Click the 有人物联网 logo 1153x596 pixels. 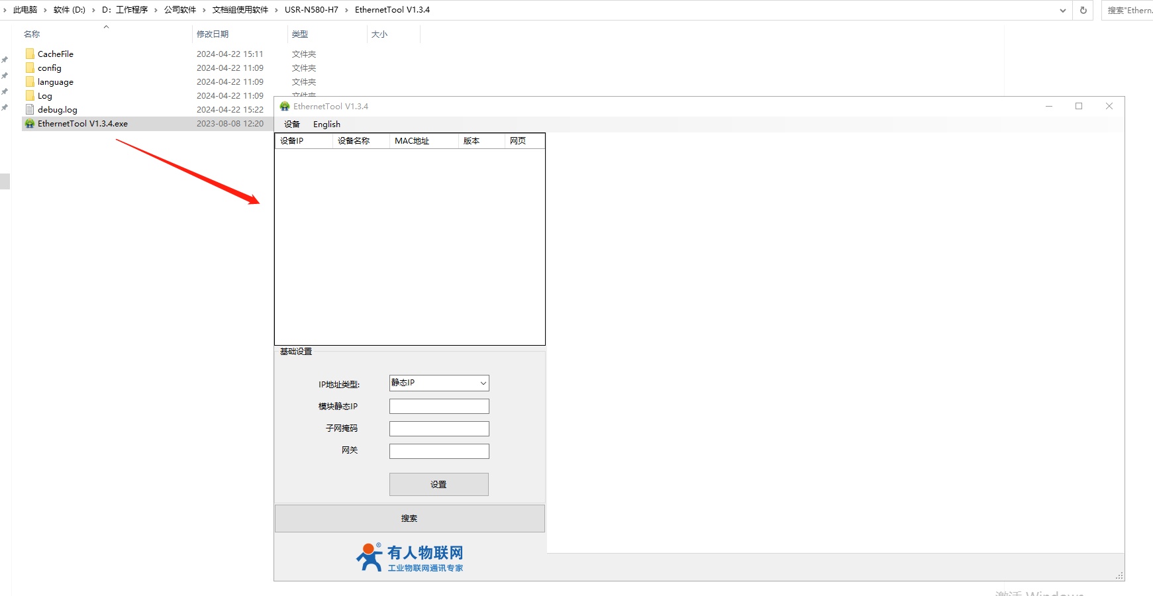pos(410,558)
